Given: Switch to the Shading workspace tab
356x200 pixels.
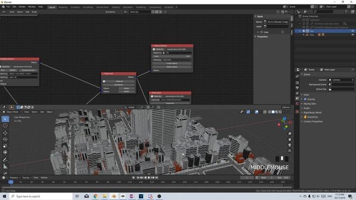Looking at the screenshot, I should 116,7.
